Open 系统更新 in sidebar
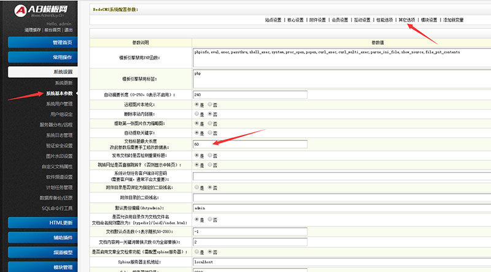Screen dimensions: 491x272 [64, 83]
